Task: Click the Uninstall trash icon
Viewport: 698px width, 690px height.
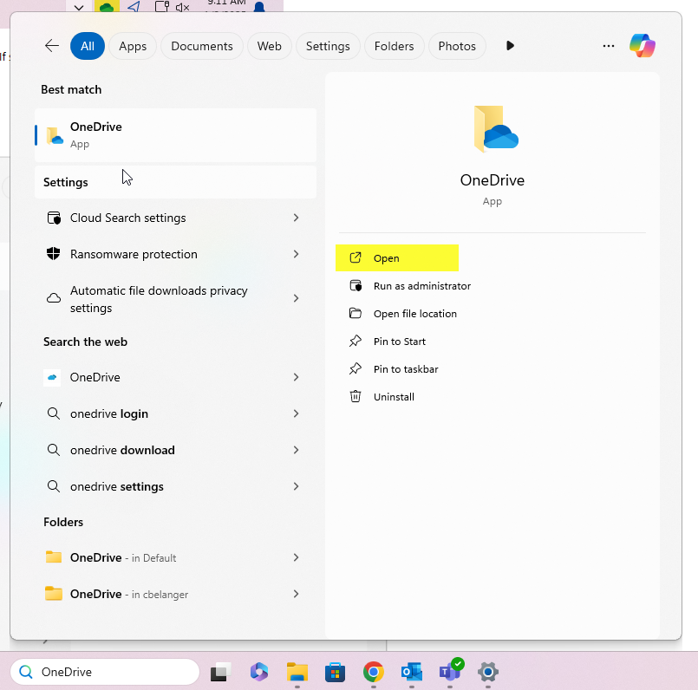Action: [x=356, y=396]
